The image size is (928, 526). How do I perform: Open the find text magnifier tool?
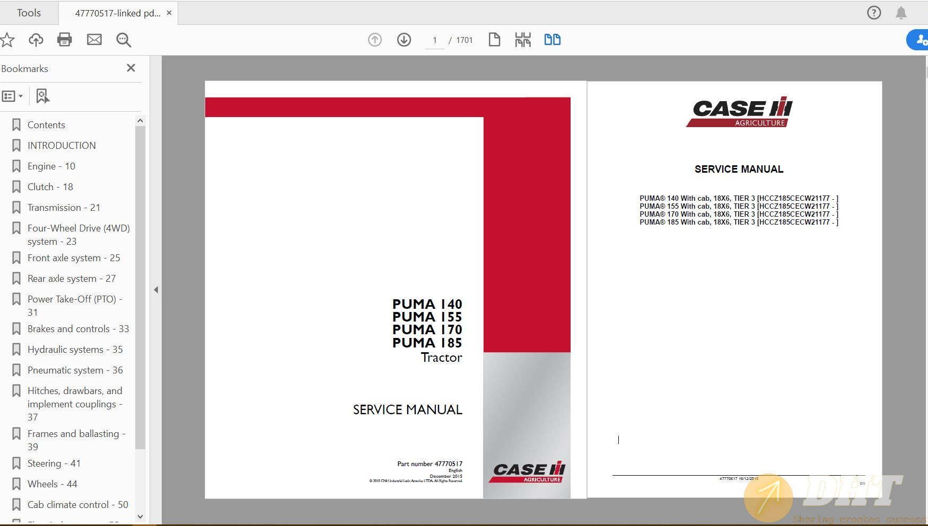124,40
